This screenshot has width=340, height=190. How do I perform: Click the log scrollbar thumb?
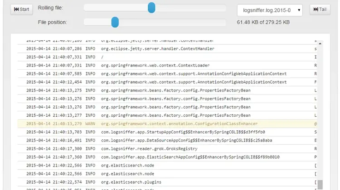coord(320,185)
